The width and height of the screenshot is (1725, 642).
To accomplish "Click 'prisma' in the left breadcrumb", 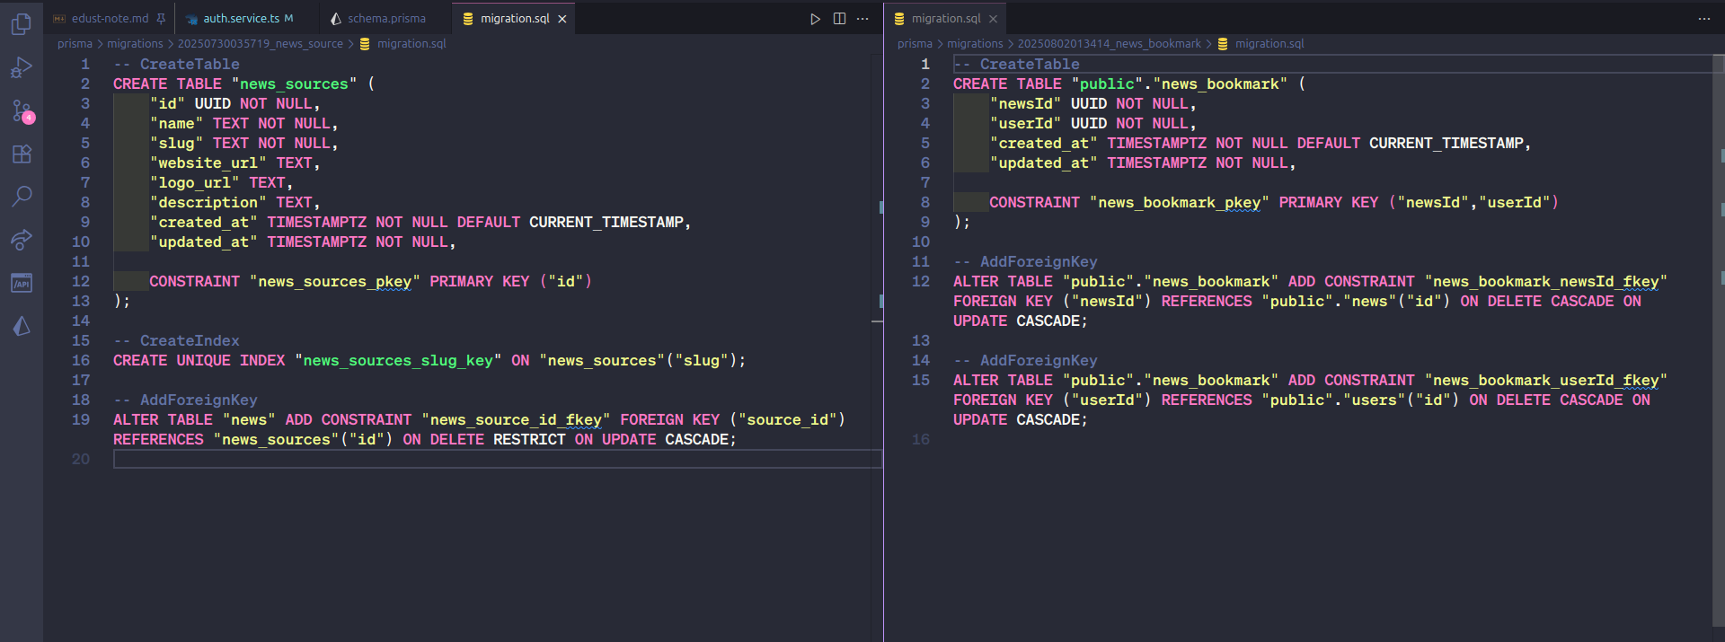I will click(x=75, y=44).
